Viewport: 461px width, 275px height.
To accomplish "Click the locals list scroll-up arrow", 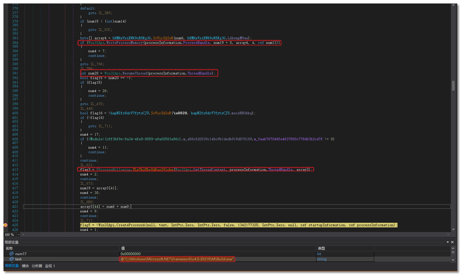I will coord(453,248).
